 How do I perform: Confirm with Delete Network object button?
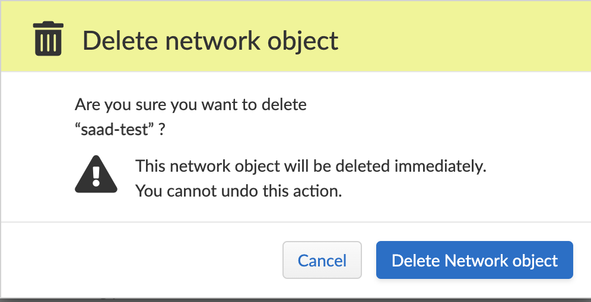point(474,260)
